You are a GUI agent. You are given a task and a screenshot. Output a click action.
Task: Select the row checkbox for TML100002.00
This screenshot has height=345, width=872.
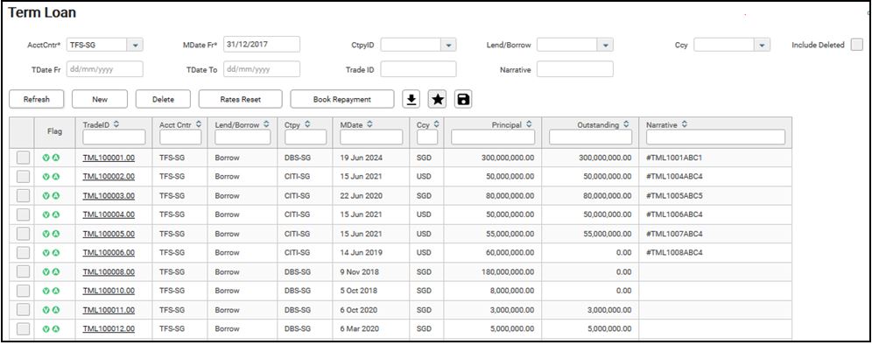pyautogui.click(x=23, y=177)
